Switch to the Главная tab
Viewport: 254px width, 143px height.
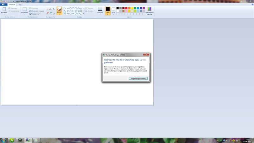click(12, 5)
